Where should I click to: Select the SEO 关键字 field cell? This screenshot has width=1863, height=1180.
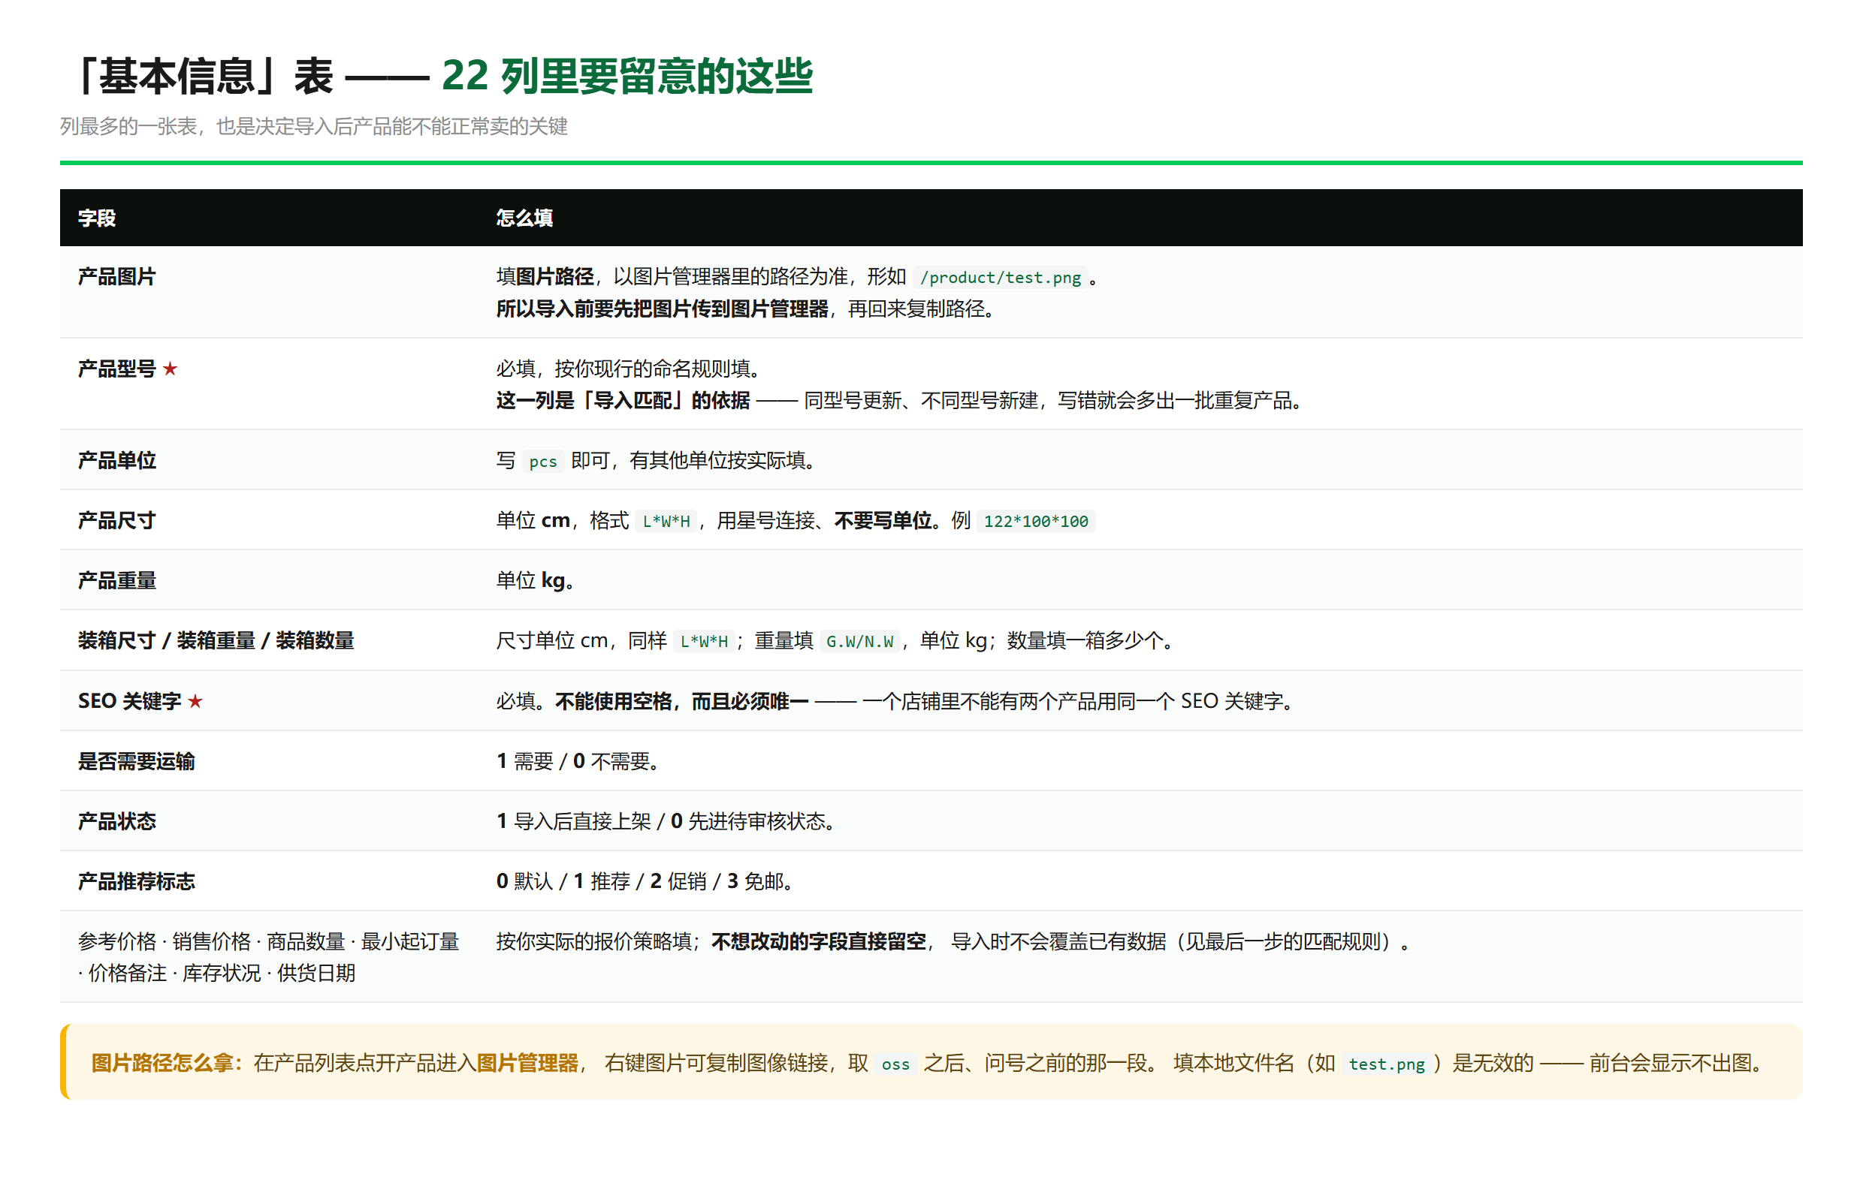269,700
